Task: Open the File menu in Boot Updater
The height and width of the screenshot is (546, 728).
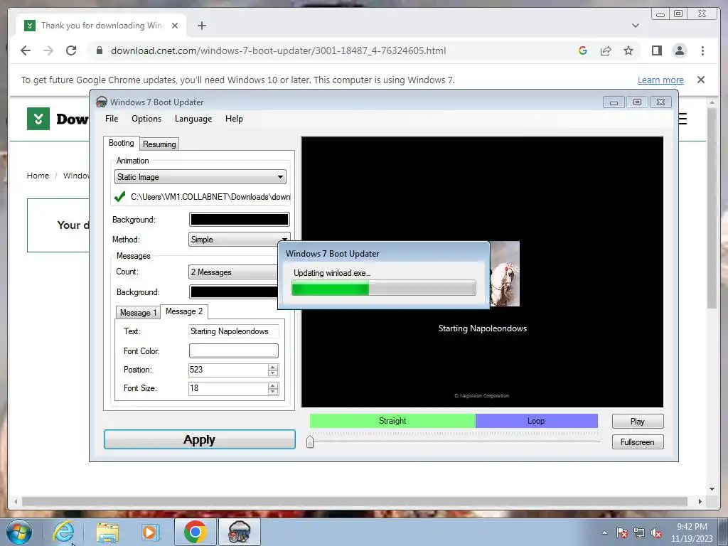Action: click(x=112, y=119)
